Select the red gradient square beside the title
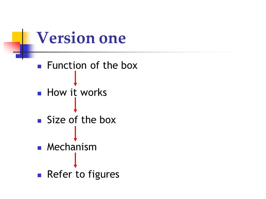This screenshot has width=266, height=199. 12,48
